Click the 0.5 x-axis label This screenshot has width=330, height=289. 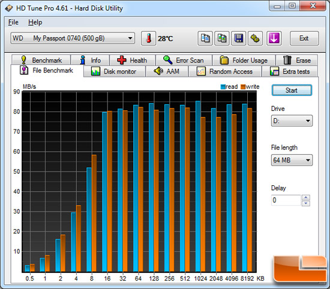click(29, 278)
